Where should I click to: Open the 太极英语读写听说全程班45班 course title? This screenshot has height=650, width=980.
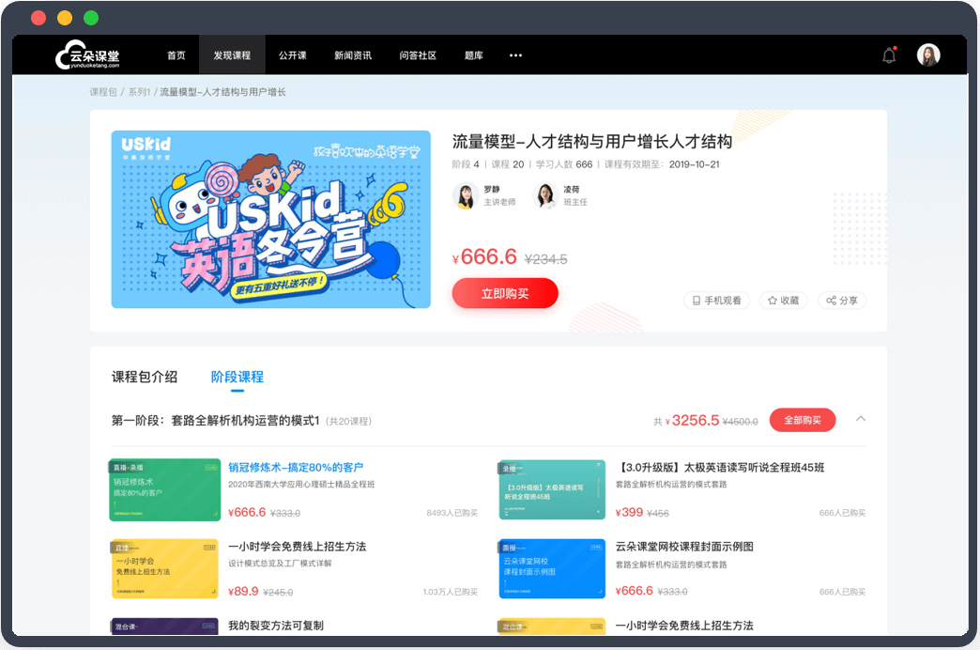click(x=720, y=468)
